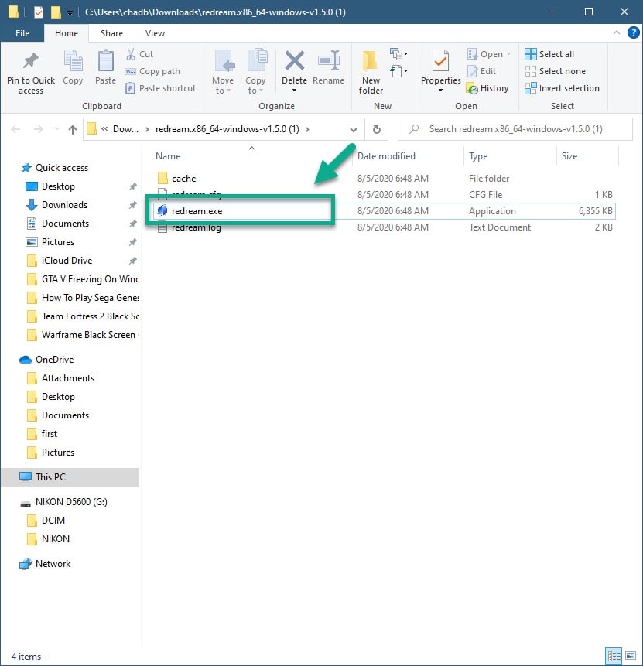Click the Properties checkmark icon
Viewport: 643px width, 666px height.
point(440,61)
